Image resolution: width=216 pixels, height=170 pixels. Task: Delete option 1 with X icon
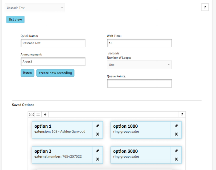pos(98,134)
